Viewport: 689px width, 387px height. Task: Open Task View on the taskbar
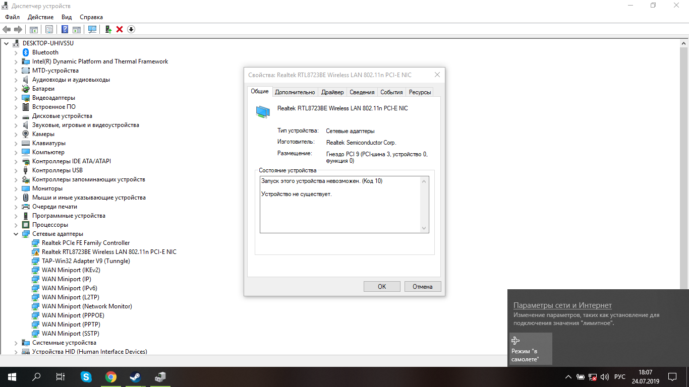61,377
